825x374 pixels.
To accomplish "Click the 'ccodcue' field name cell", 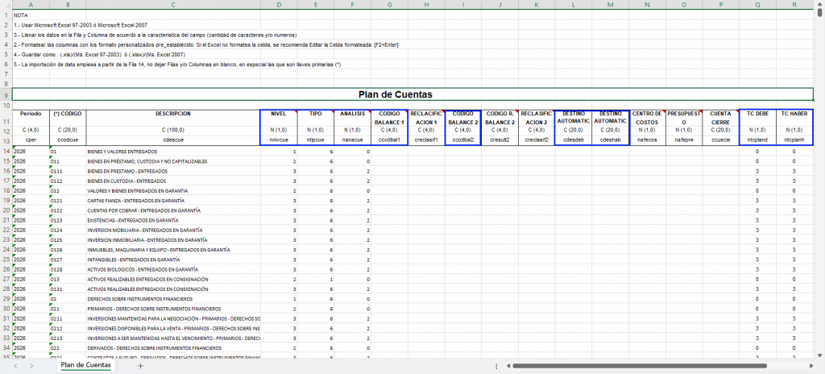I will pyautogui.click(x=68, y=140).
